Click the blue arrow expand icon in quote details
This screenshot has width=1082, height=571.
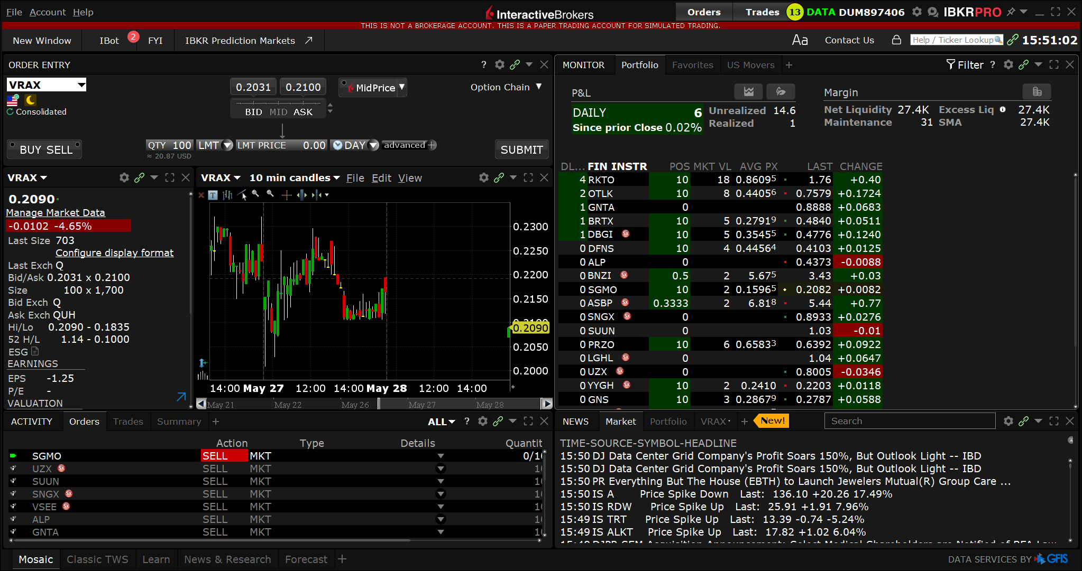click(x=181, y=396)
